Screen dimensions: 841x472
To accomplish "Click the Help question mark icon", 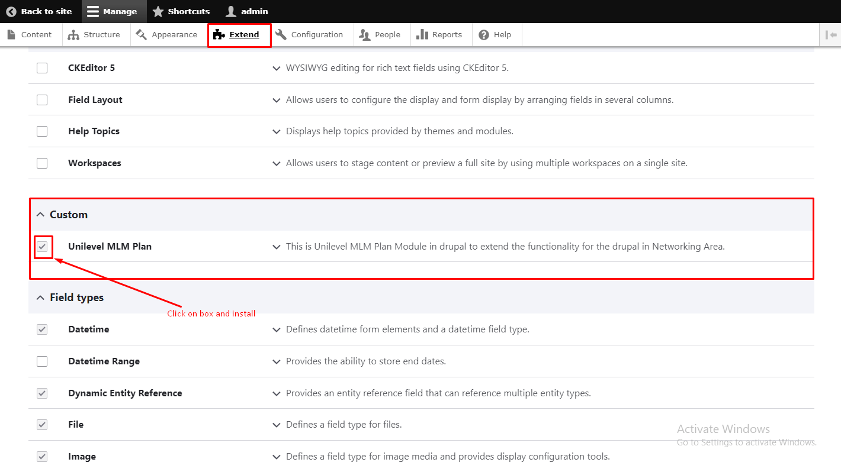I will [x=484, y=35].
